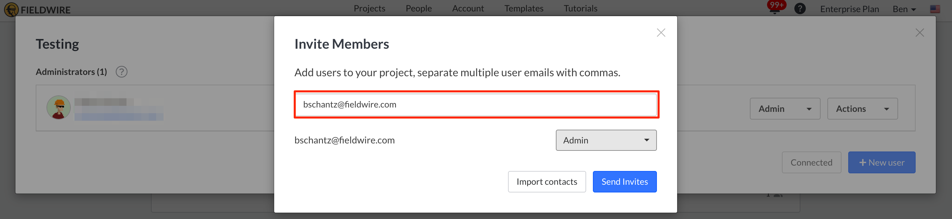Open the Admin role dropdown in the dialog

pos(606,140)
